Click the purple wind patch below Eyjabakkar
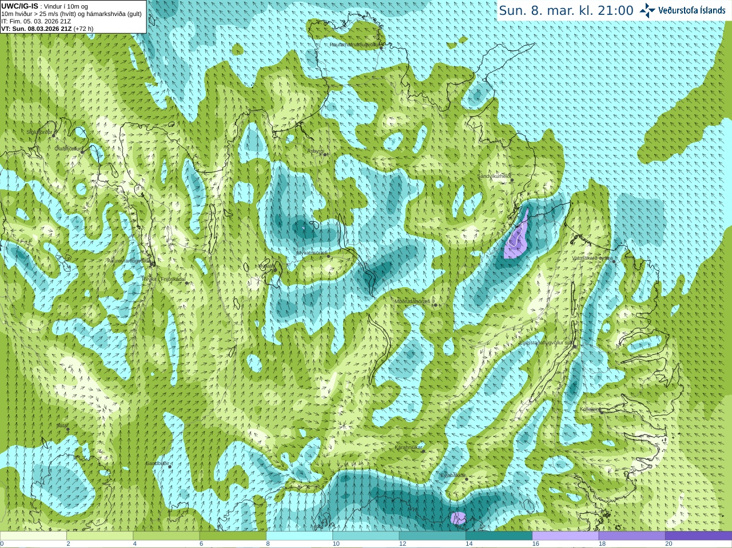The image size is (732, 548). [458, 518]
